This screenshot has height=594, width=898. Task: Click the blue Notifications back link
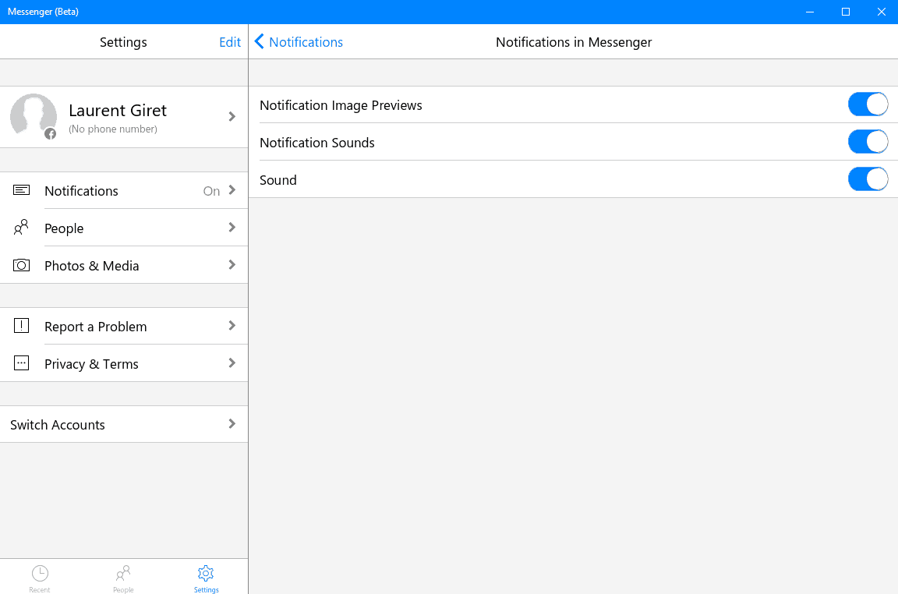pos(306,42)
